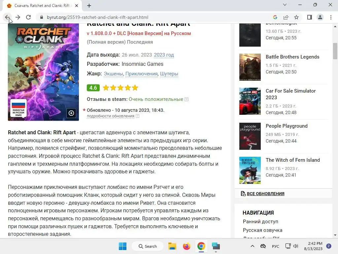Viewport: 338px width, 254px height.
Task: Open the Приключения genre link
Action: click(x=141, y=74)
